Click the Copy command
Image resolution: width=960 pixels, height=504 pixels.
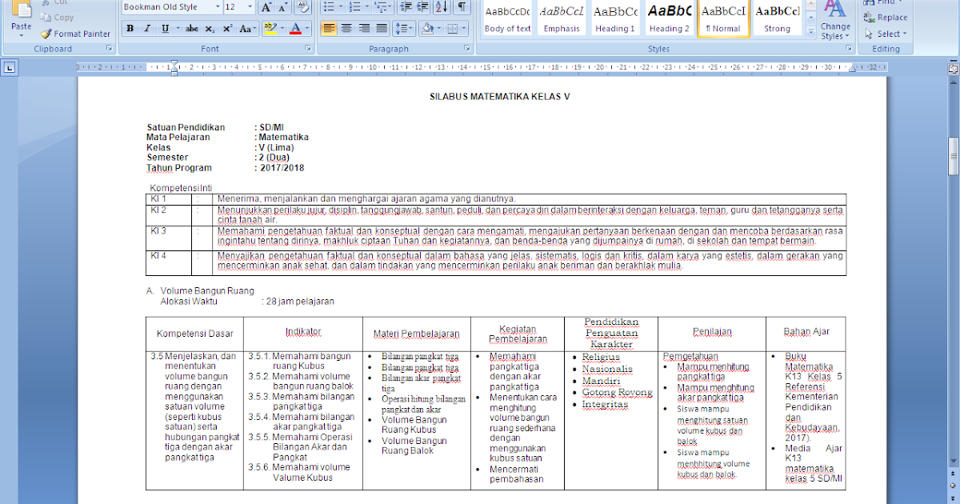[x=57, y=18]
